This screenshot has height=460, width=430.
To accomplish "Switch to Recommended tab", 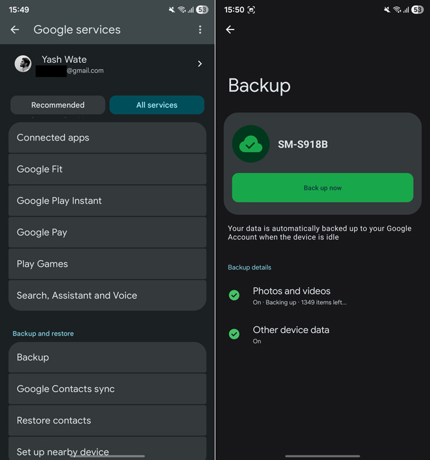I will 58,105.
